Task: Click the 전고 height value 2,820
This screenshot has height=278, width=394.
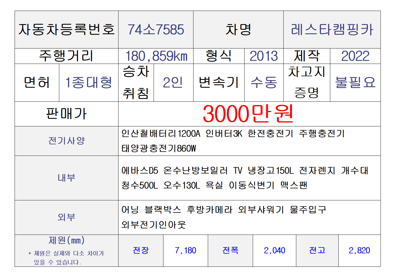Action: click(359, 251)
